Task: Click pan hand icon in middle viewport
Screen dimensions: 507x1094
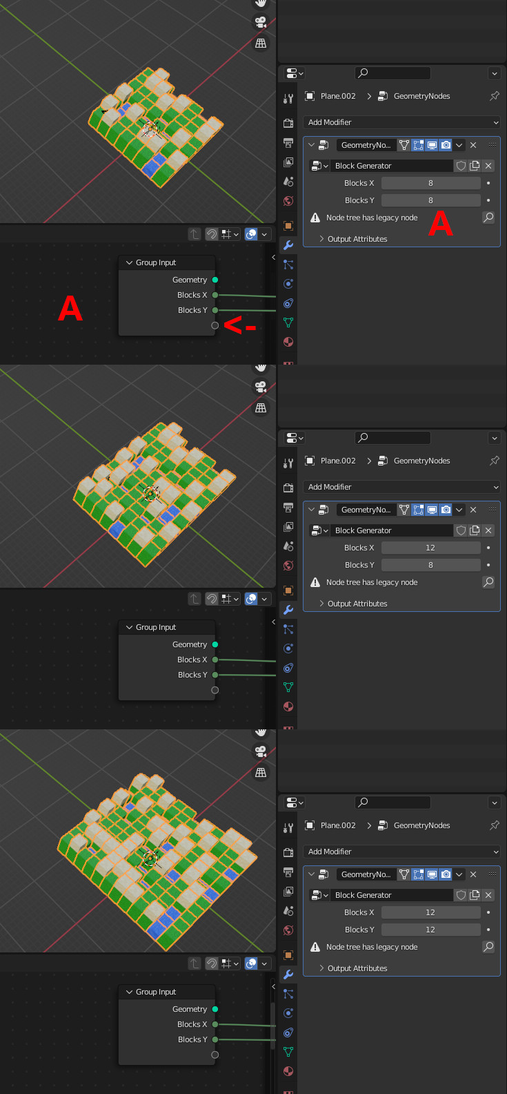Action: (261, 368)
